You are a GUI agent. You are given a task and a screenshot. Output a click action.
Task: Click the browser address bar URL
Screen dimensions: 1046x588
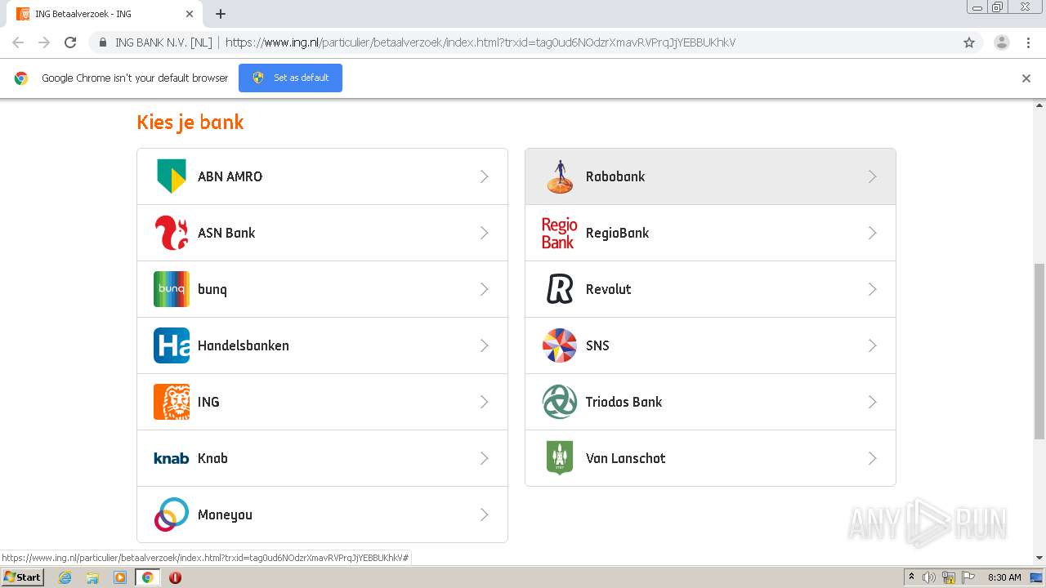(480, 42)
